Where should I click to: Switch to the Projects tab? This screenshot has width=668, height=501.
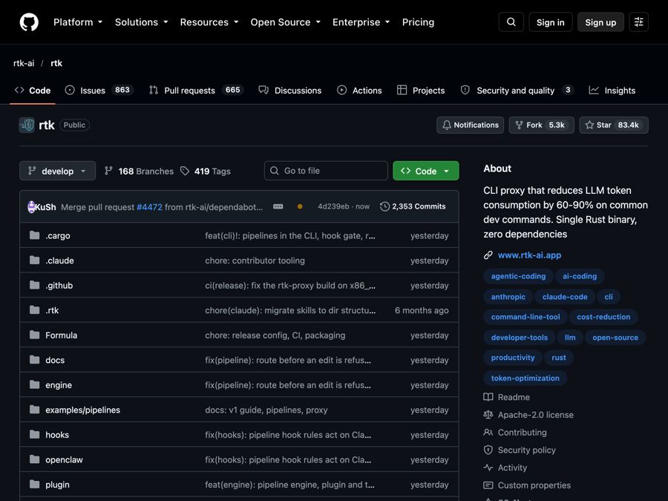point(421,91)
